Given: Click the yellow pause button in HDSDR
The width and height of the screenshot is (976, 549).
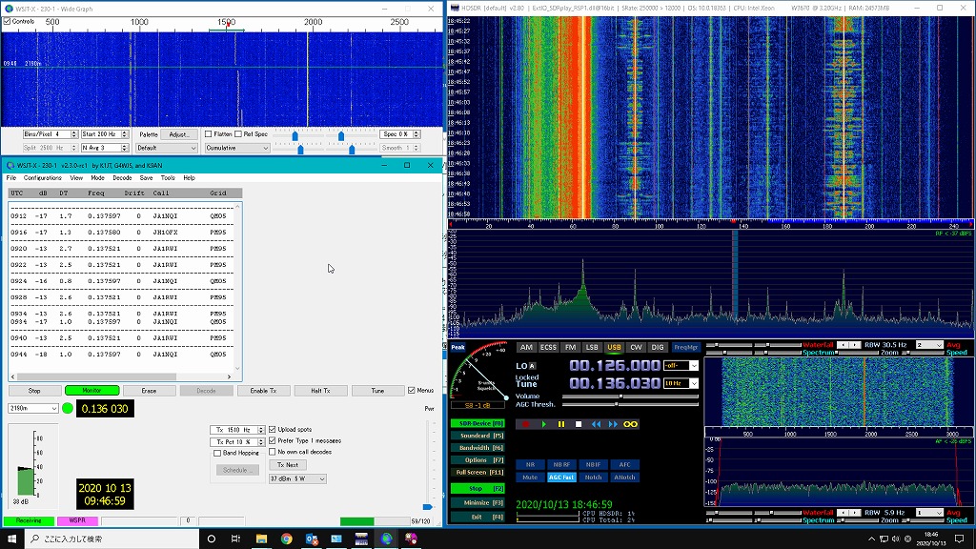Looking at the screenshot, I should tap(560, 424).
